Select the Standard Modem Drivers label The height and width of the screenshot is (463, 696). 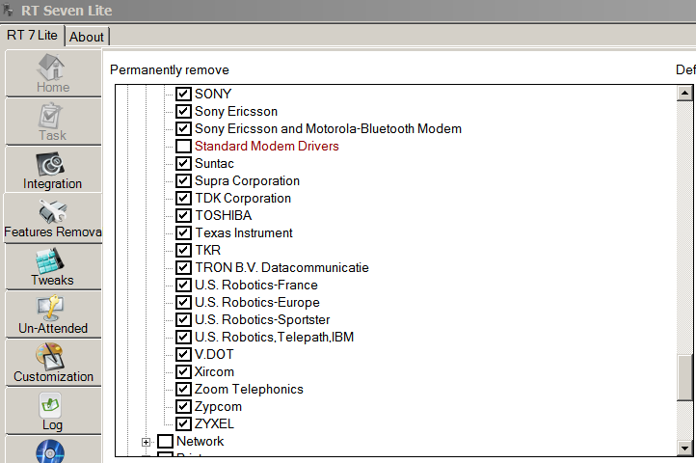click(x=266, y=146)
